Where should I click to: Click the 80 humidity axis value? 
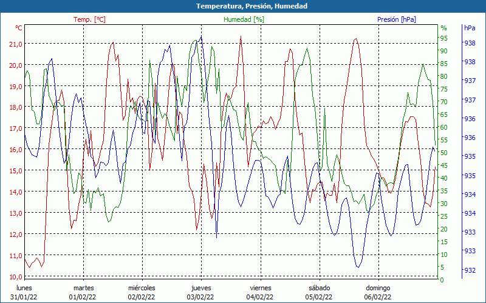[444, 76]
